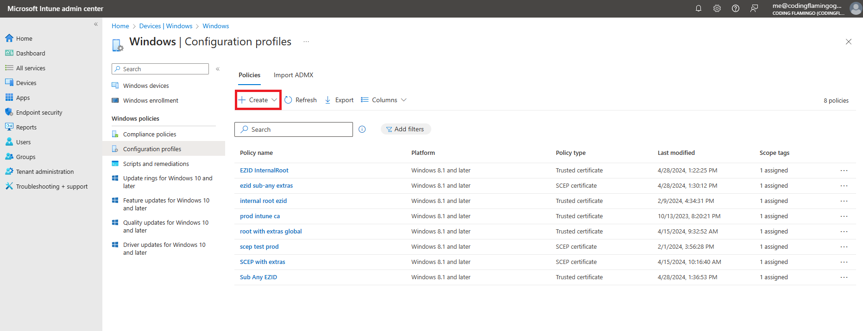863x331 pixels.
Task: Click Troubleshooting + support wrench icon
Action: coord(9,186)
